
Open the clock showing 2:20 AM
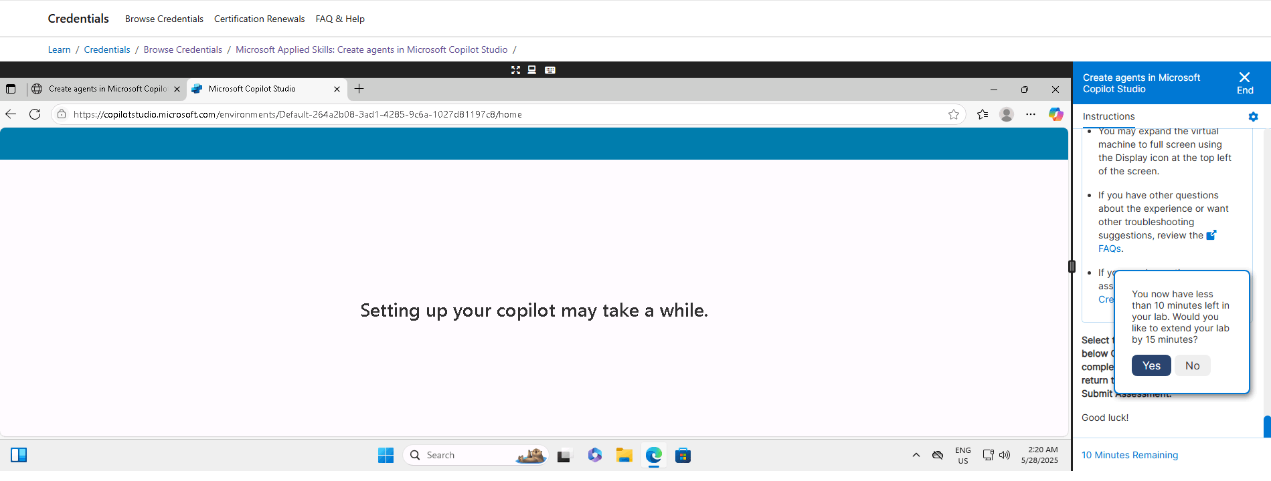1040,455
